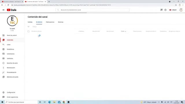Click the browser back arrow
Viewport: 185px width, 104px height.
pyautogui.click(x=2, y=5)
